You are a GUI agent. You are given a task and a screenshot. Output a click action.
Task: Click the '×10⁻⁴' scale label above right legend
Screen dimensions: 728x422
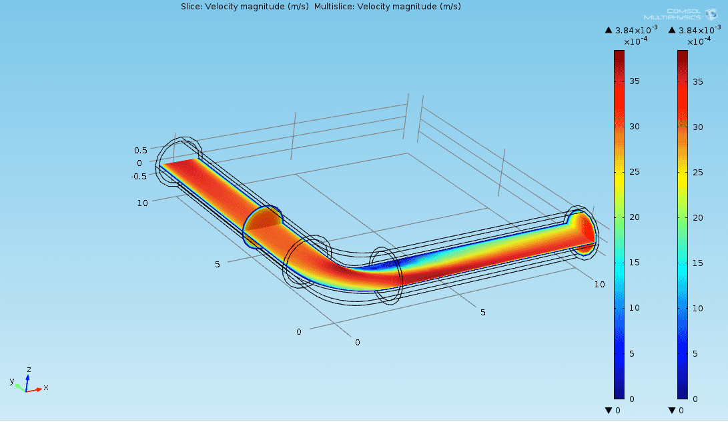tap(699, 41)
